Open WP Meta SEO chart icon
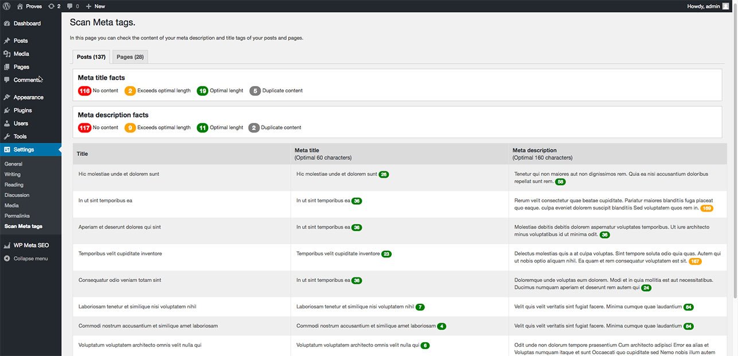 point(7,245)
